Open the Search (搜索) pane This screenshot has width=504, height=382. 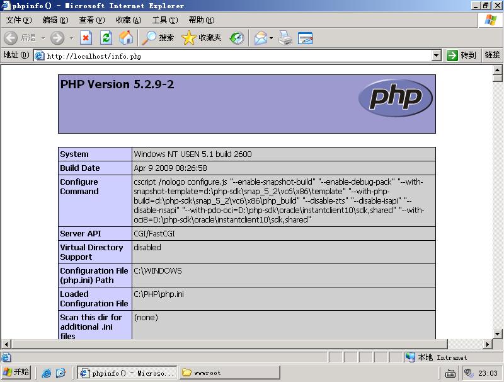pos(158,38)
